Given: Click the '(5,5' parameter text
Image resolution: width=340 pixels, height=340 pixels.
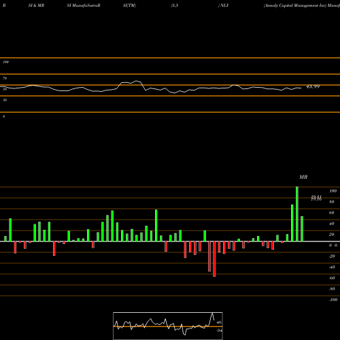Looking at the screenshot, I should [x=175, y=5].
